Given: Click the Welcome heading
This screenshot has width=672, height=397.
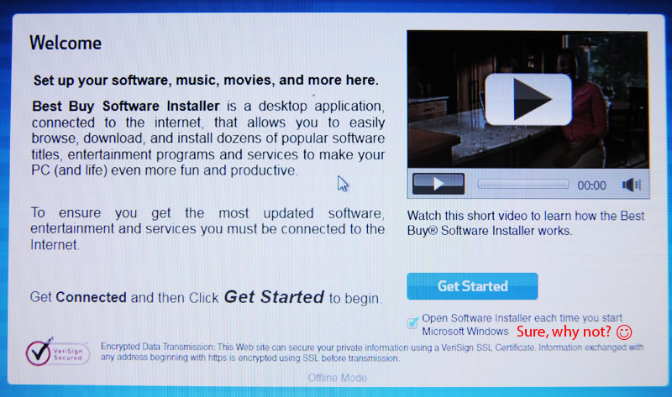Looking at the screenshot, I should (x=66, y=43).
